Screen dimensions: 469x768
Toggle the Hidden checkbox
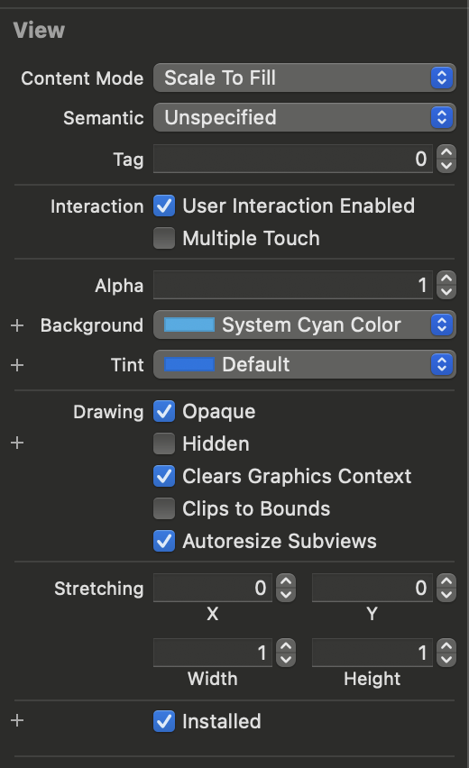click(x=164, y=443)
